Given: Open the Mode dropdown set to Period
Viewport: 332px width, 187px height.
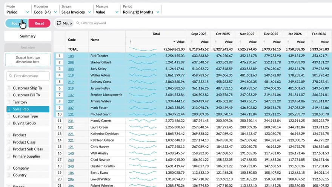Looking at the screenshot, I should pyautogui.click(x=18, y=10).
